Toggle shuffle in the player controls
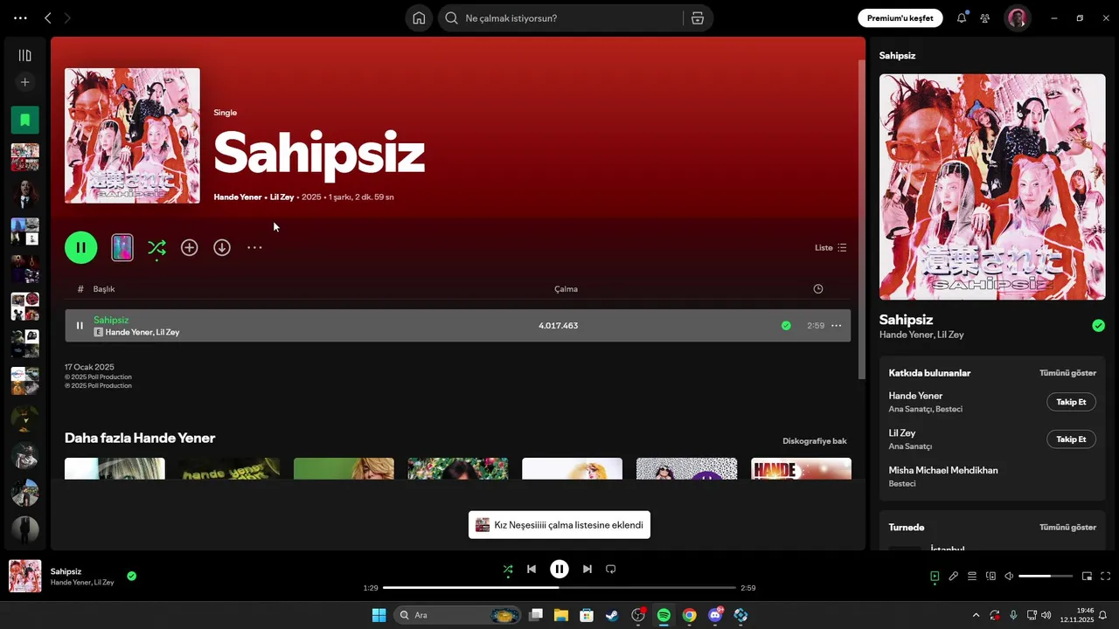1119x629 pixels. (508, 570)
